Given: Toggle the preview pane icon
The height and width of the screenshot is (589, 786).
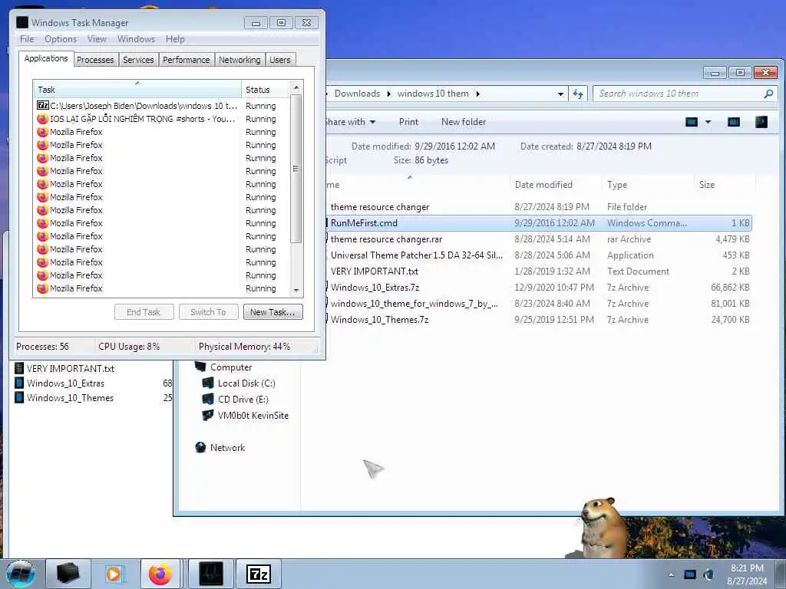Looking at the screenshot, I should 733,122.
